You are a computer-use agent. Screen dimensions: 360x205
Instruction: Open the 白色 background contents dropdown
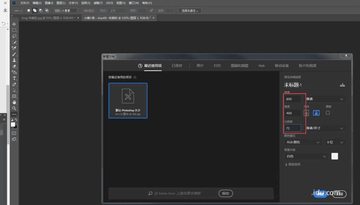coord(306,156)
